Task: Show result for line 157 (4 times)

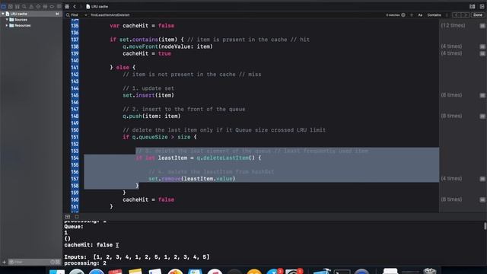Action: [482, 179]
